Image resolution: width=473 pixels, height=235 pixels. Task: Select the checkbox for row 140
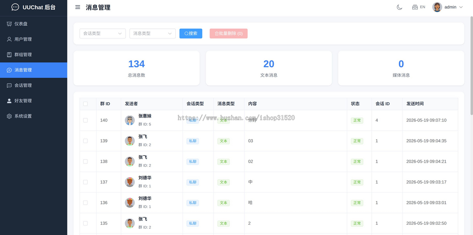(x=86, y=120)
